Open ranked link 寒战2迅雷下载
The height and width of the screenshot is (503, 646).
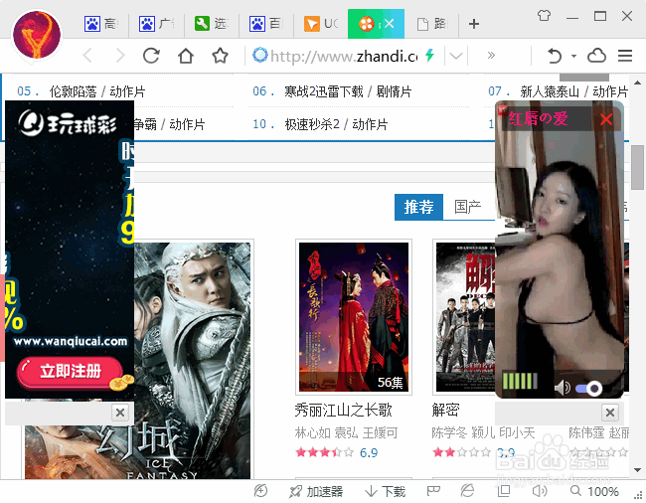[x=324, y=91]
